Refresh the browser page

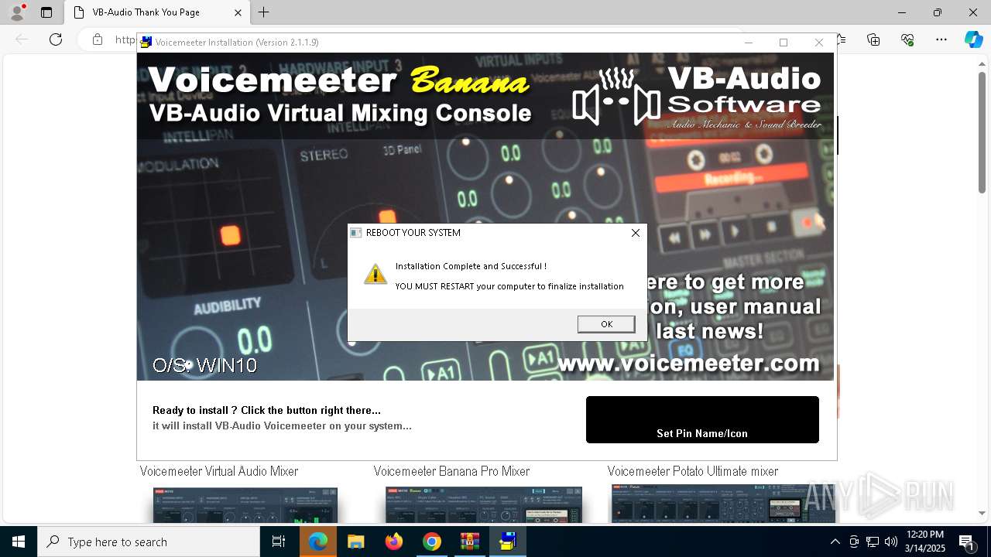(x=56, y=39)
